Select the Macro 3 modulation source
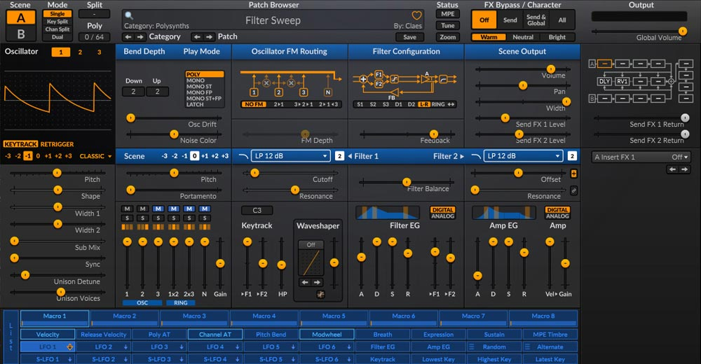 pyautogui.click(x=194, y=316)
